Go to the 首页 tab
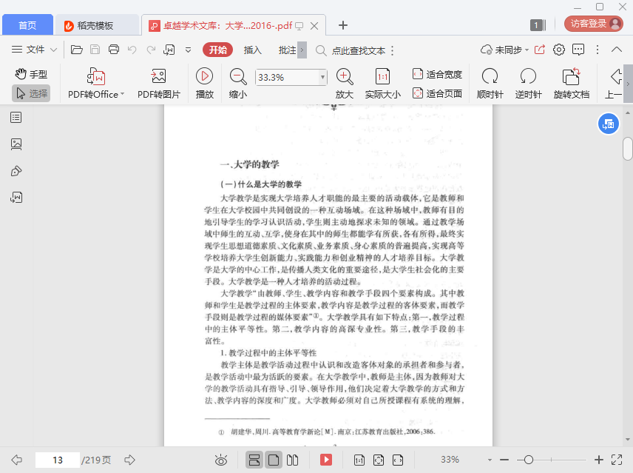This screenshot has width=633, height=473. (27, 25)
